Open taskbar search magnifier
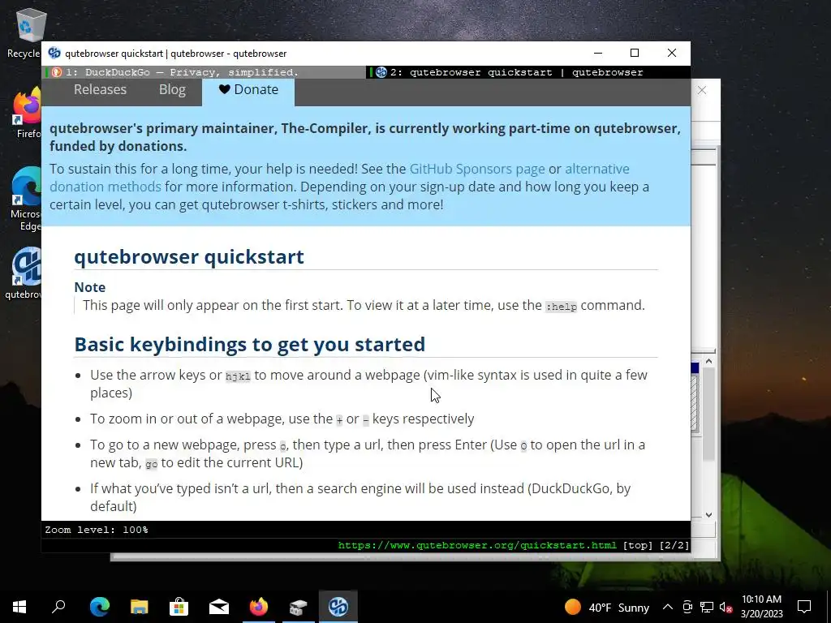Screen dimensions: 831x623 coord(58,607)
